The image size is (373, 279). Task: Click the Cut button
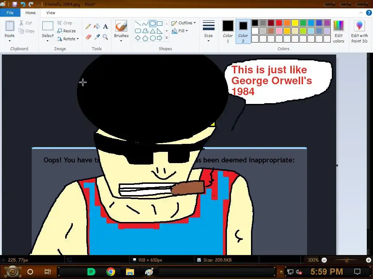click(25, 23)
